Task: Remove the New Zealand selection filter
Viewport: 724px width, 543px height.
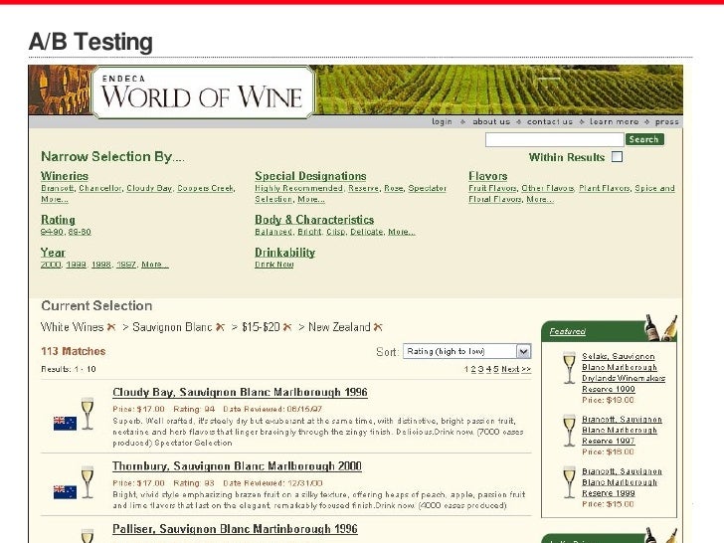Action: (x=378, y=327)
